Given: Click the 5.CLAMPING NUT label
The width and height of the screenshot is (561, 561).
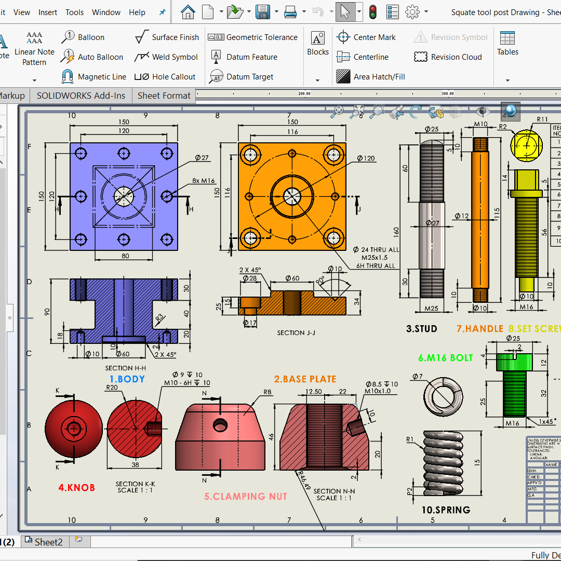Looking at the screenshot, I should coord(245,496).
